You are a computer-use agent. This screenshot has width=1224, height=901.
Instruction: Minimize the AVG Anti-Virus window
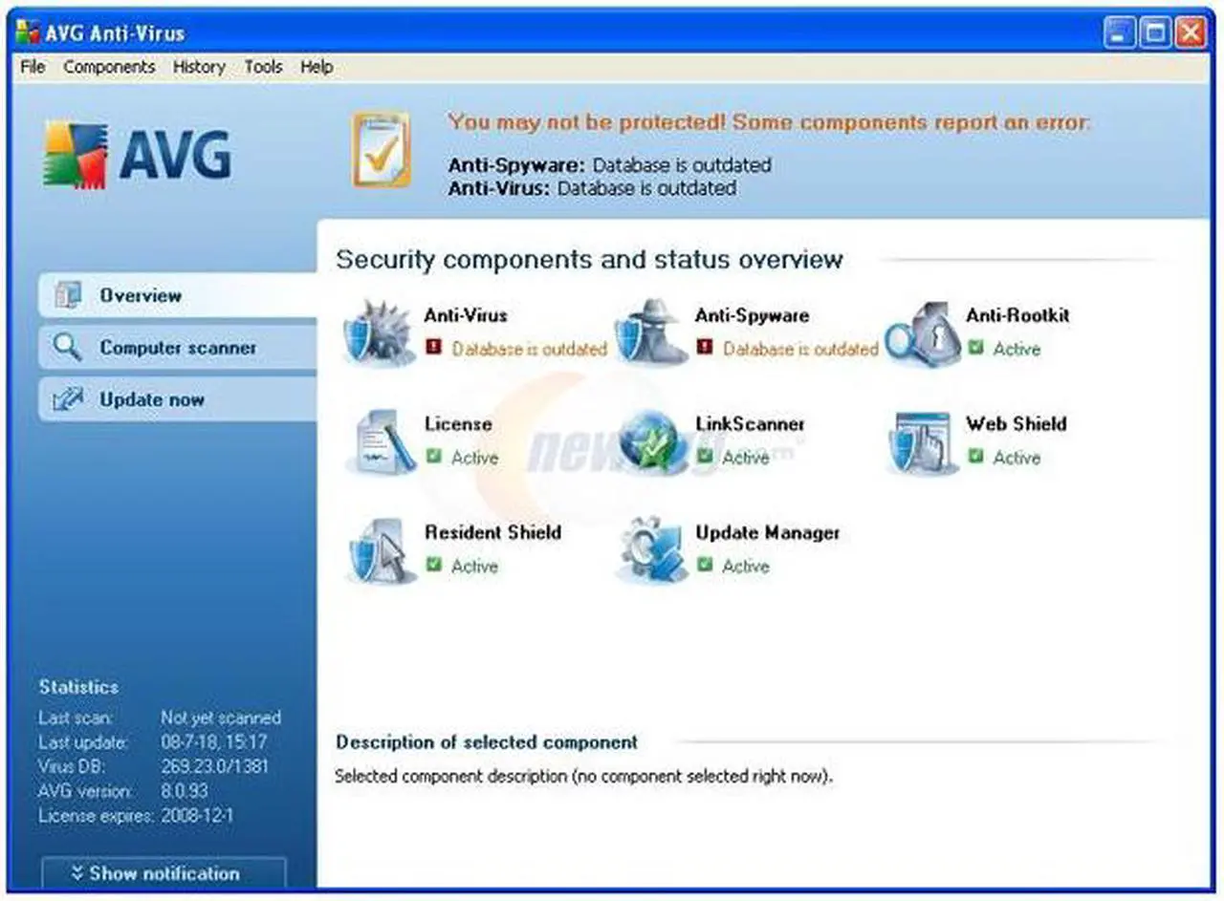[1121, 33]
